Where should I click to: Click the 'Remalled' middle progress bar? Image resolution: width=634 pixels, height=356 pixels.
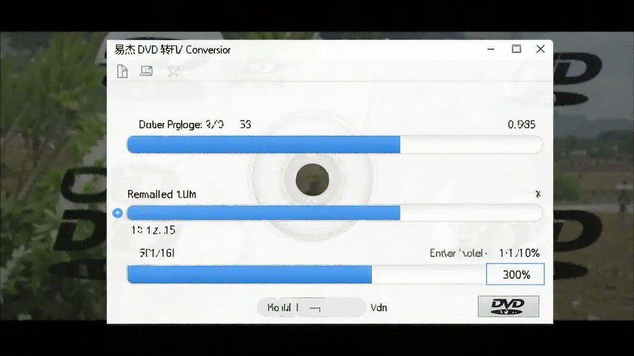click(x=334, y=213)
